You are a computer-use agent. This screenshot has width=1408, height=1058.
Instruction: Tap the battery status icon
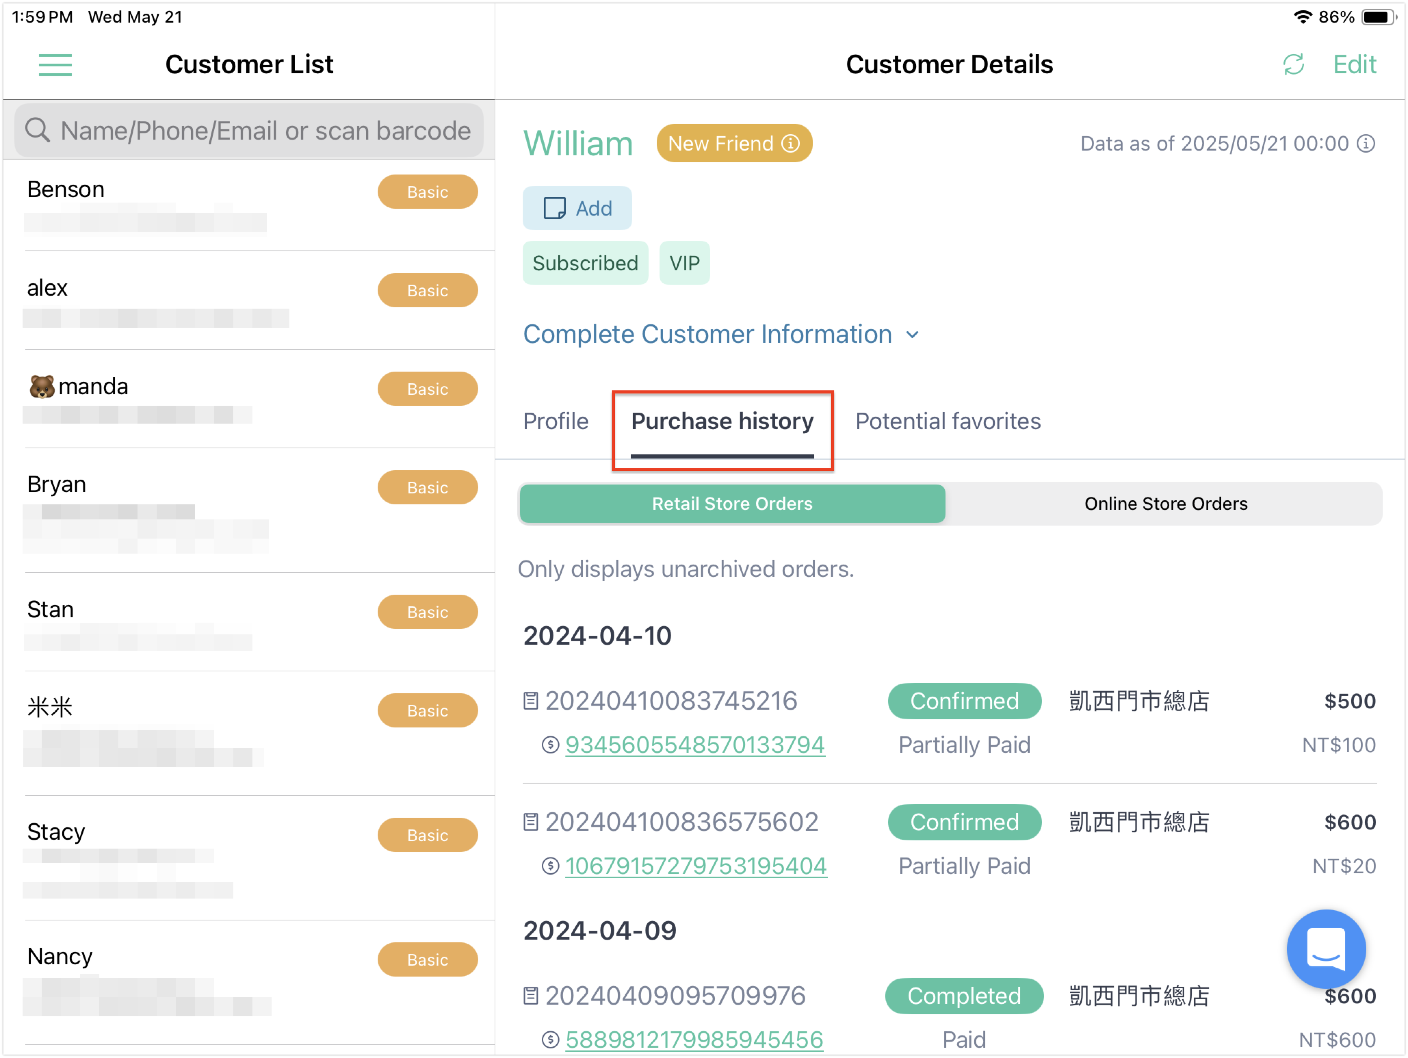tap(1379, 17)
